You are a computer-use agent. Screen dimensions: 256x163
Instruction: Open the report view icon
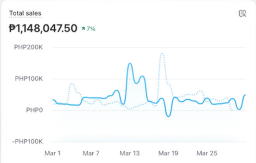pyautogui.click(x=242, y=14)
